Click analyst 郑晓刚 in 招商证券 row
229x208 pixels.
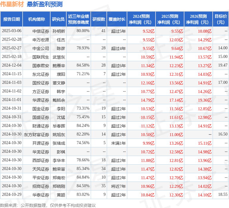click(59, 186)
